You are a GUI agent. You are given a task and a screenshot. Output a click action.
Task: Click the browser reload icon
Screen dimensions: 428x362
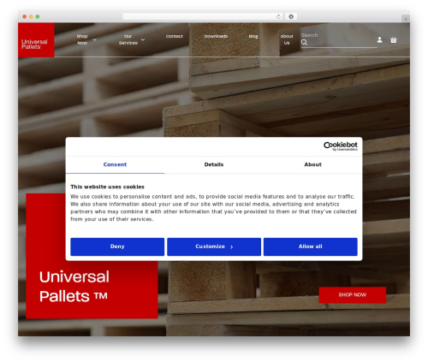tap(278, 16)
